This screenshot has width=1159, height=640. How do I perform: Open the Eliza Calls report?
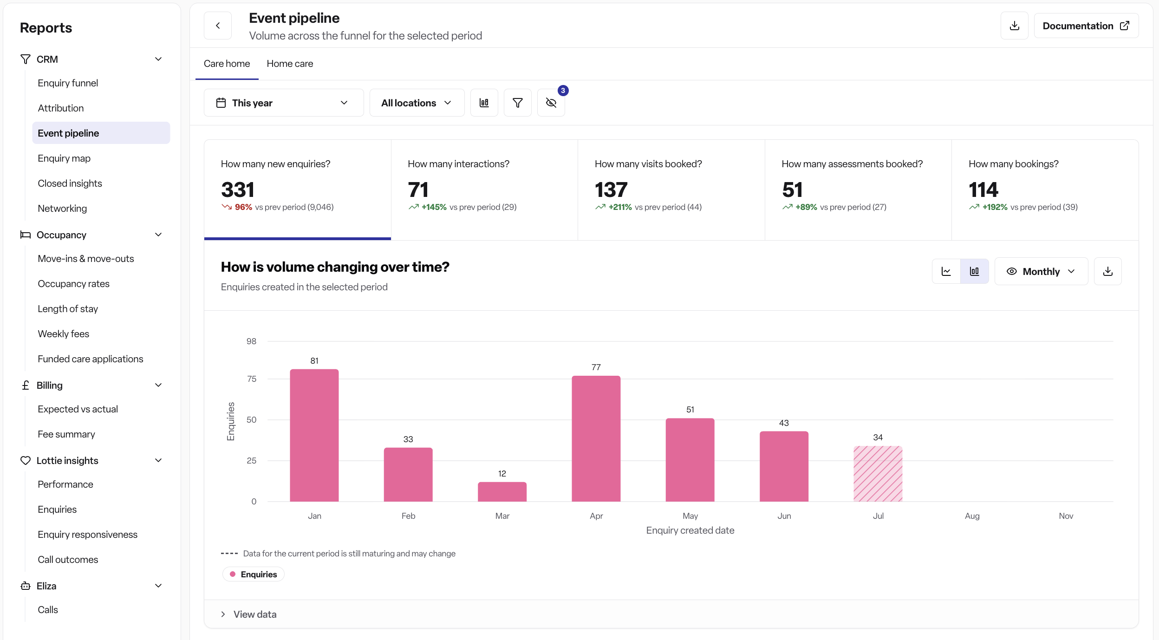[x=101, y=610]
